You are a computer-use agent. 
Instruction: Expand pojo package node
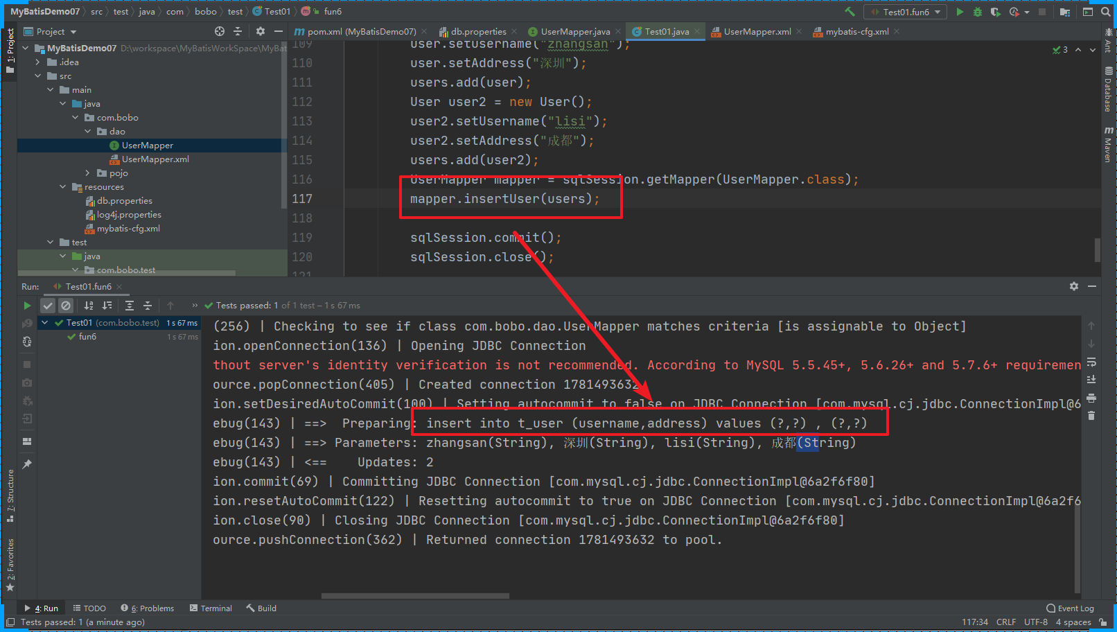click(88, 173)
